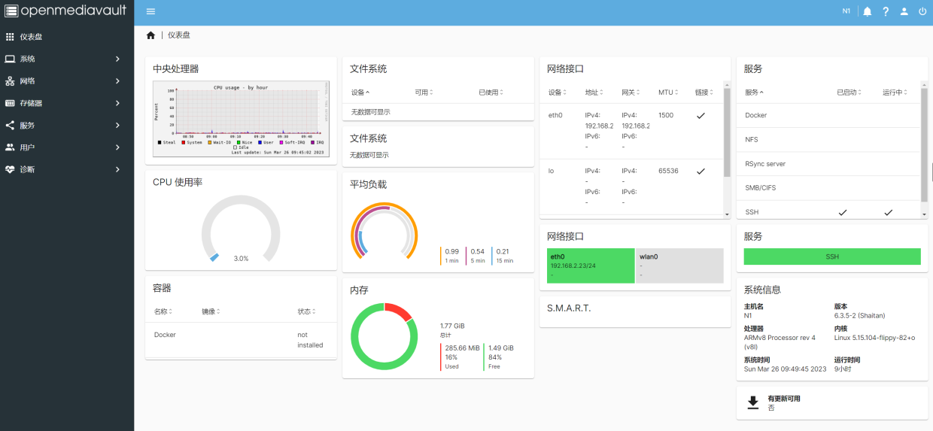Screen dimensions: 933x431
Task: Select the RSync server row
Action: tap(828, 164)
